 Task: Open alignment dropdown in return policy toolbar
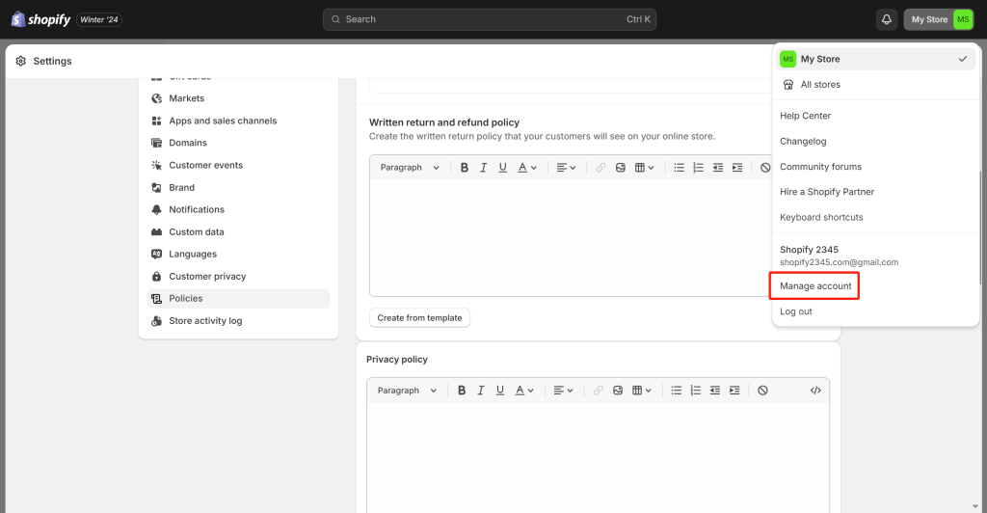pos(566,168)
